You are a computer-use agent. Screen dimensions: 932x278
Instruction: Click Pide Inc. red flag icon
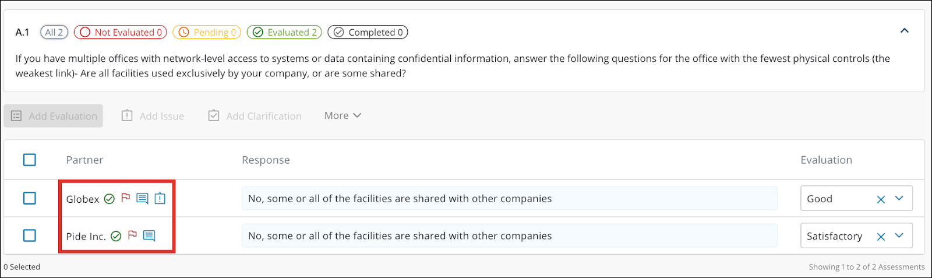click(x=132, y=235)
